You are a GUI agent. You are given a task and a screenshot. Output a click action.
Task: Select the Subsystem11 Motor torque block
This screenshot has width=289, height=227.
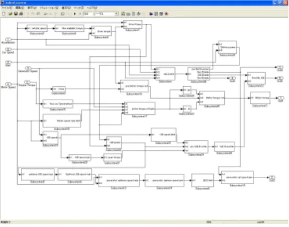pyautogui.click(x=260, y=98)
